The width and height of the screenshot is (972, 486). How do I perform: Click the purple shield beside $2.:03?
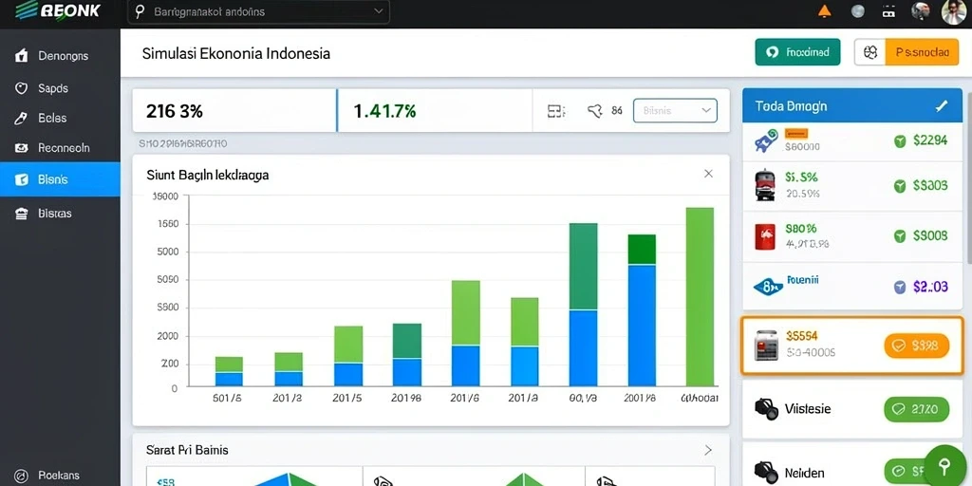(900, 287)
